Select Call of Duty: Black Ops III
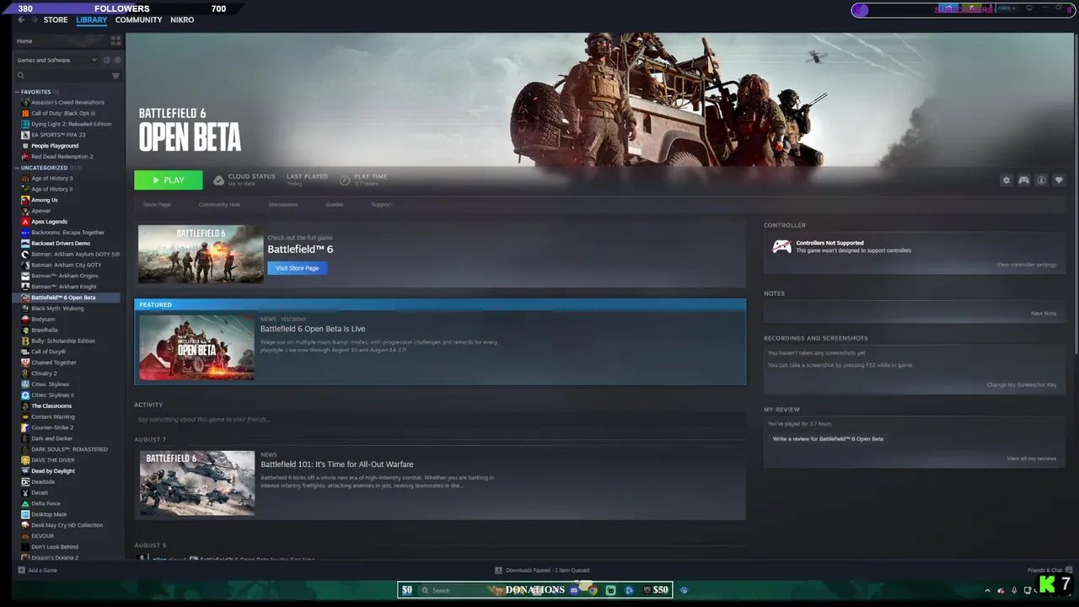This screenshot has height=607, width=1079. (63, 113)
